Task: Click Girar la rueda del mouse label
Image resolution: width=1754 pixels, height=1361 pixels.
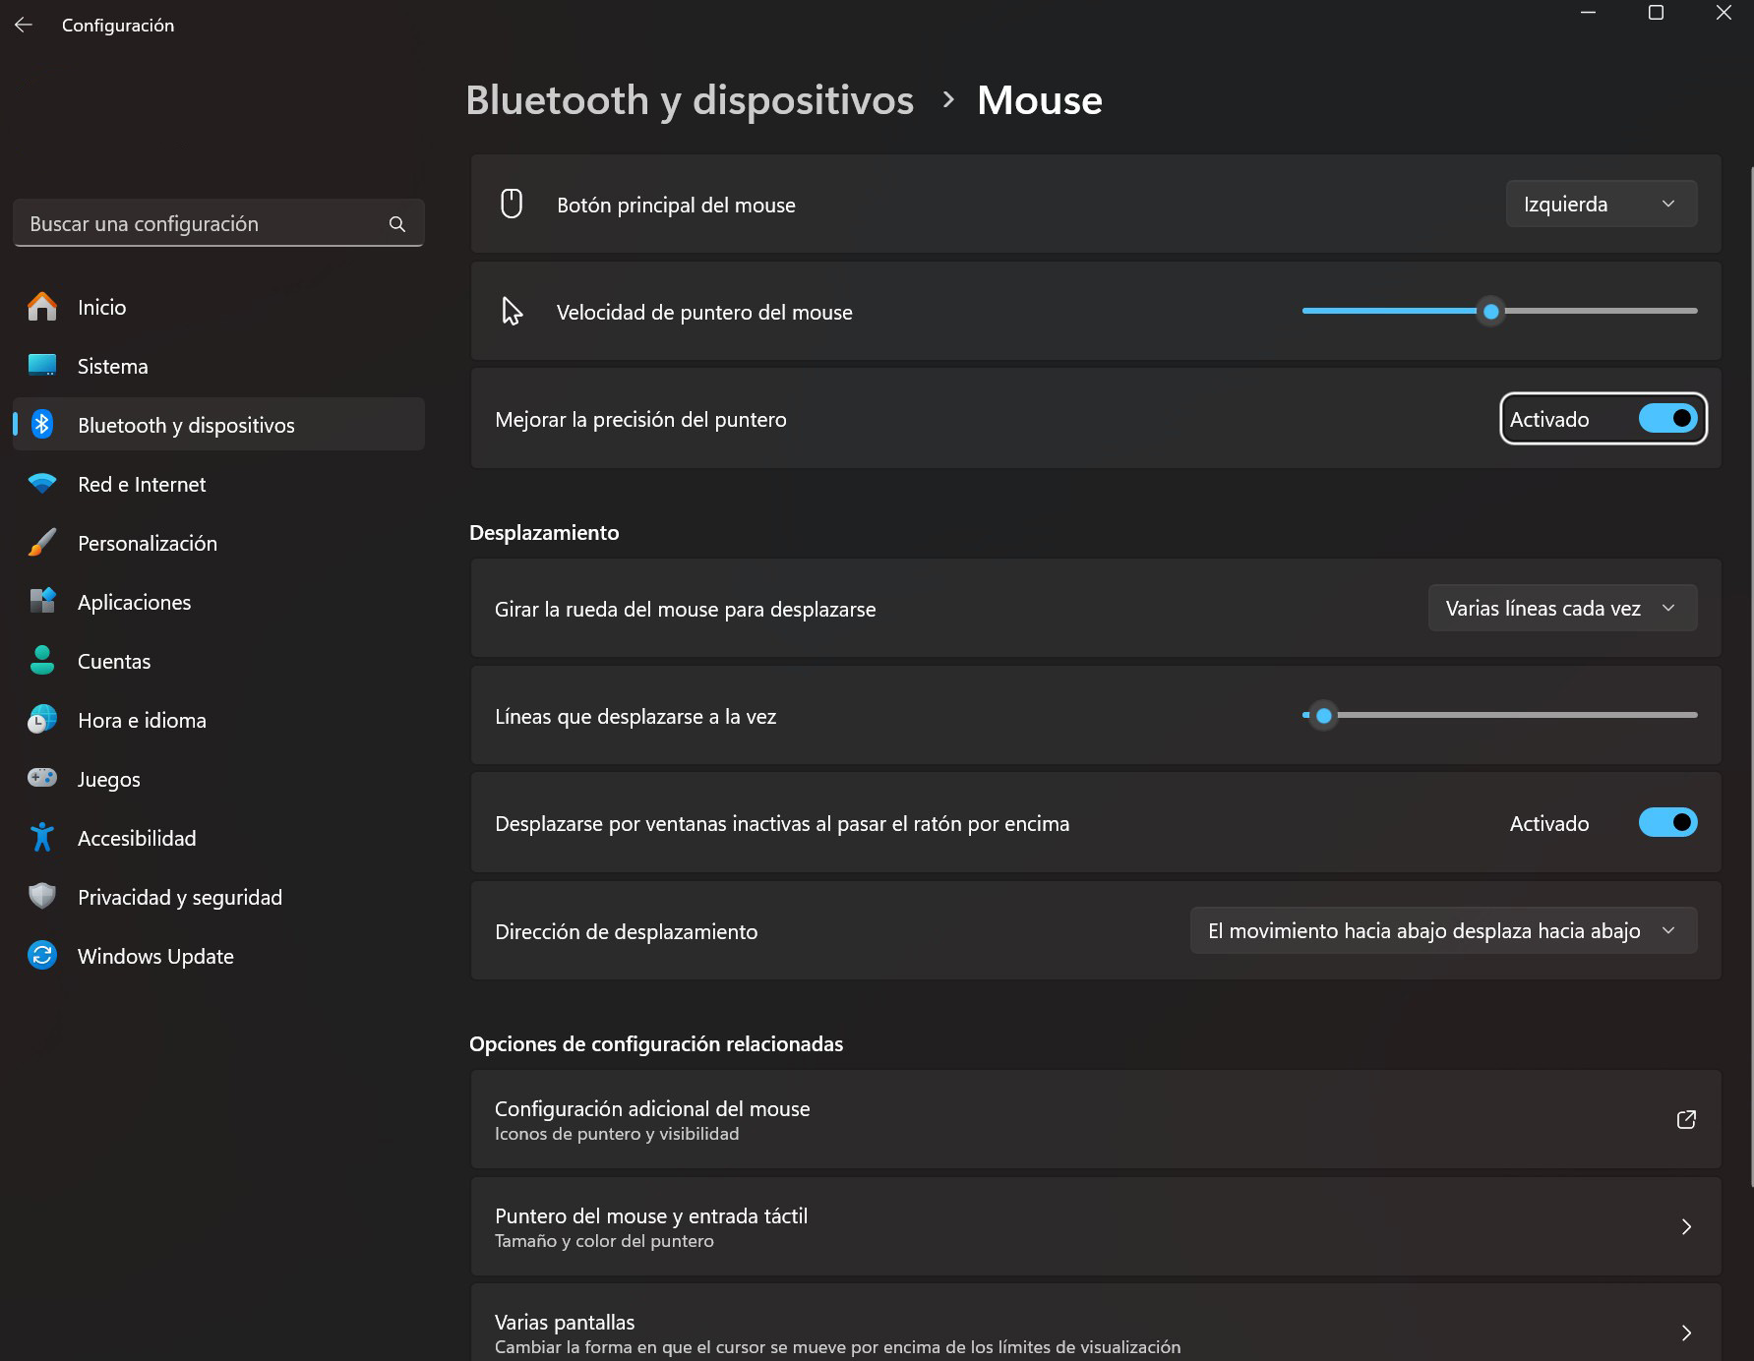Action: click(686, 609)
